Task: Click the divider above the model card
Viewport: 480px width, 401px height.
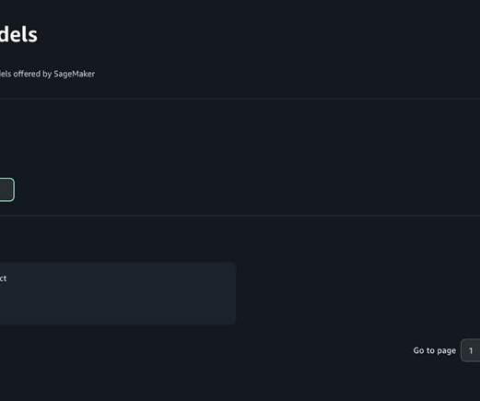Action: [x=240, y=216]
